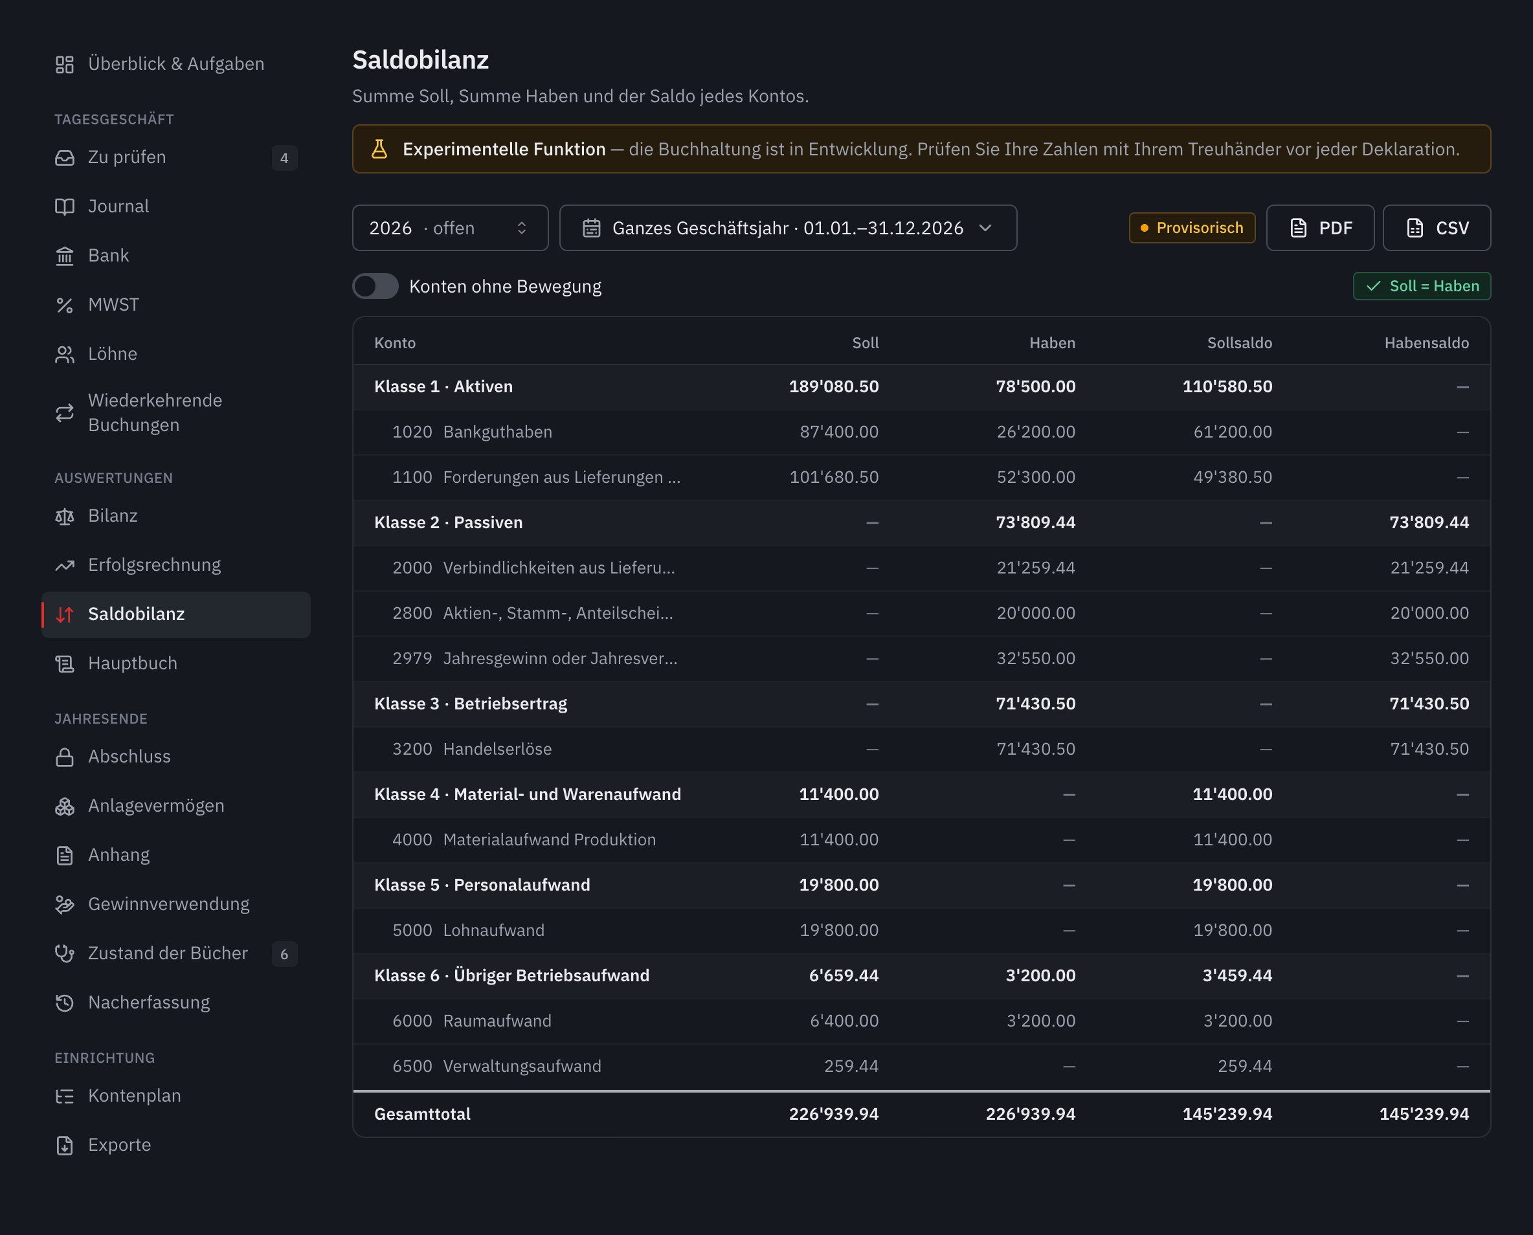Select the 1020 Bankguthaben account row
1533x1235 pixels.
[x=921, y=432]
